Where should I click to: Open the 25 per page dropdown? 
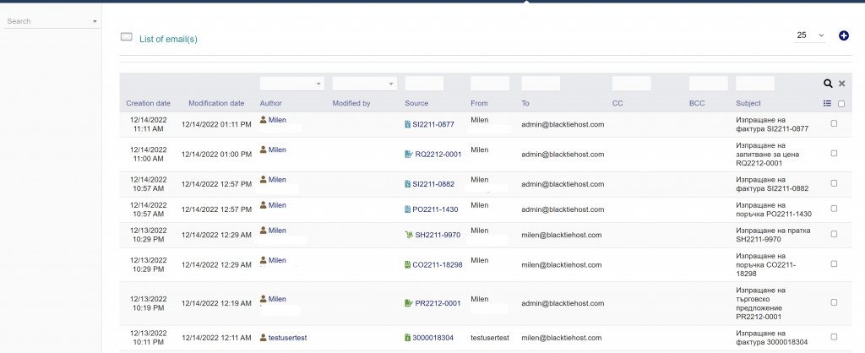pyautogui.click(x=810, y=35)
